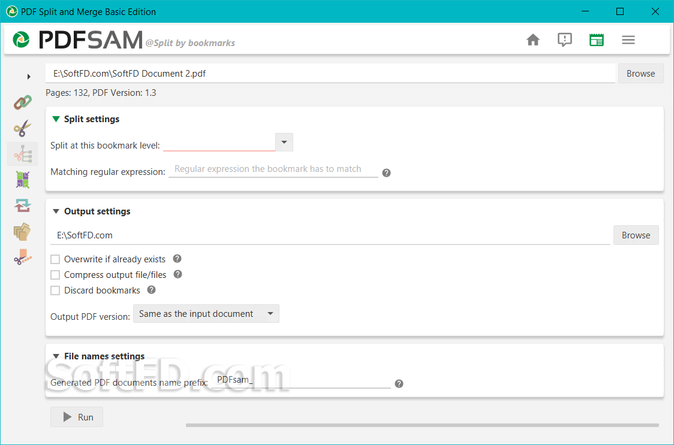Select the Extract pages sidebar icon
Screen dimensions: 674x445
pyautogui.click(x=22, y=232)
